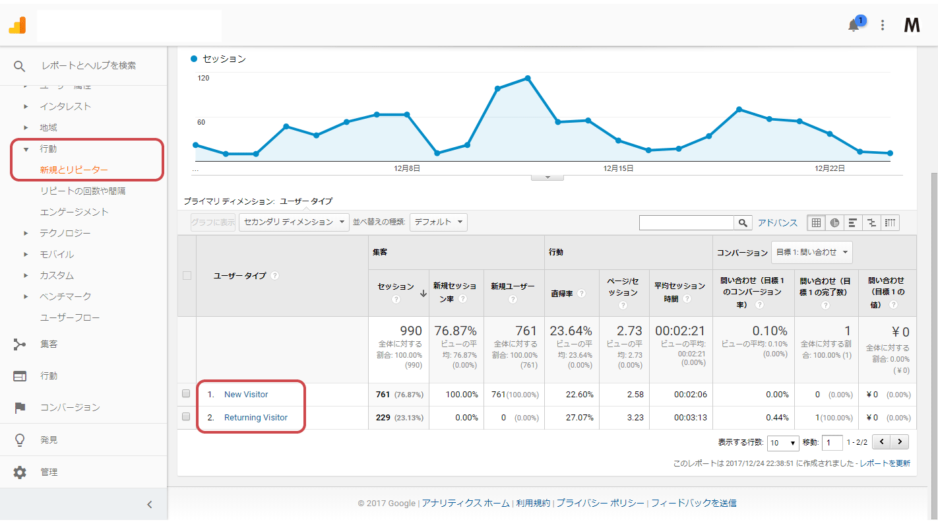
Task: Expand the モバイル tree item
Action: 26,254
